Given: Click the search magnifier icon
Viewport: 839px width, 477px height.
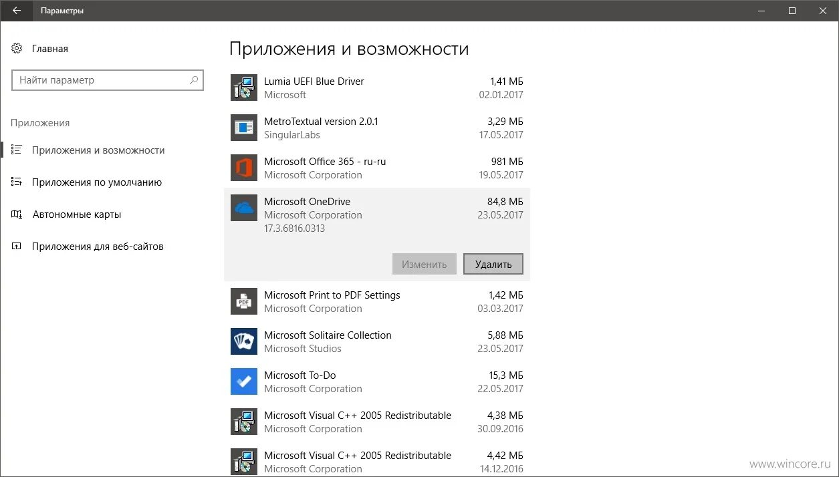Looking at the screenshot, I should pos(194,80).
